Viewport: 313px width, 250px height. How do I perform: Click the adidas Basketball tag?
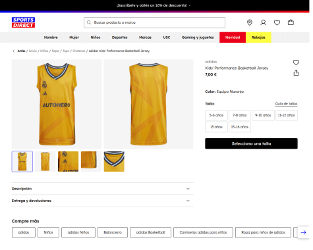[150, 232]
